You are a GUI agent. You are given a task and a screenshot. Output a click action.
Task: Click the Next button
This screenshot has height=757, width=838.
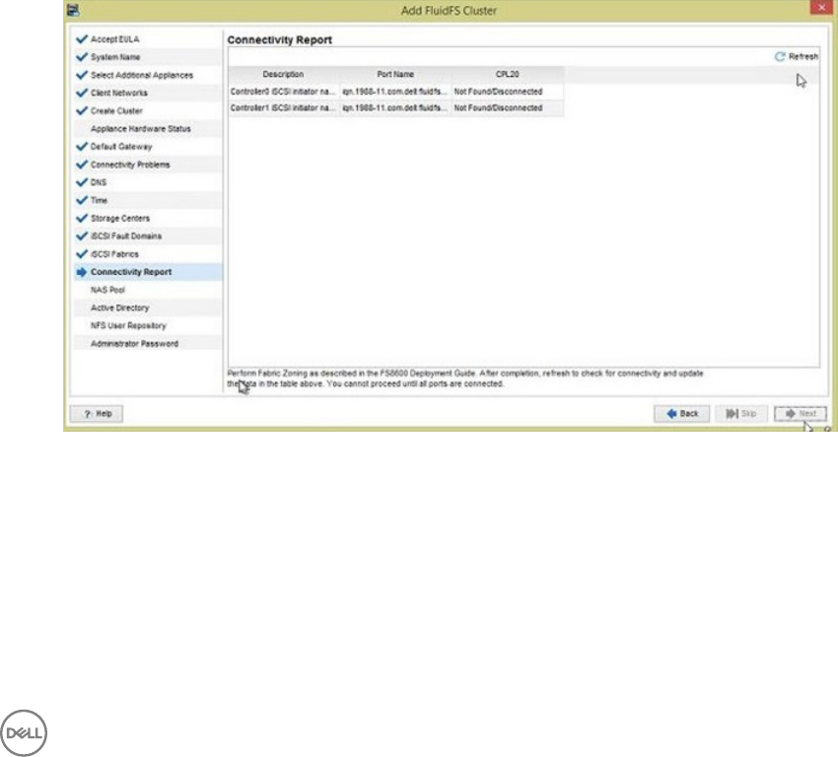click(x=801, y=414)
